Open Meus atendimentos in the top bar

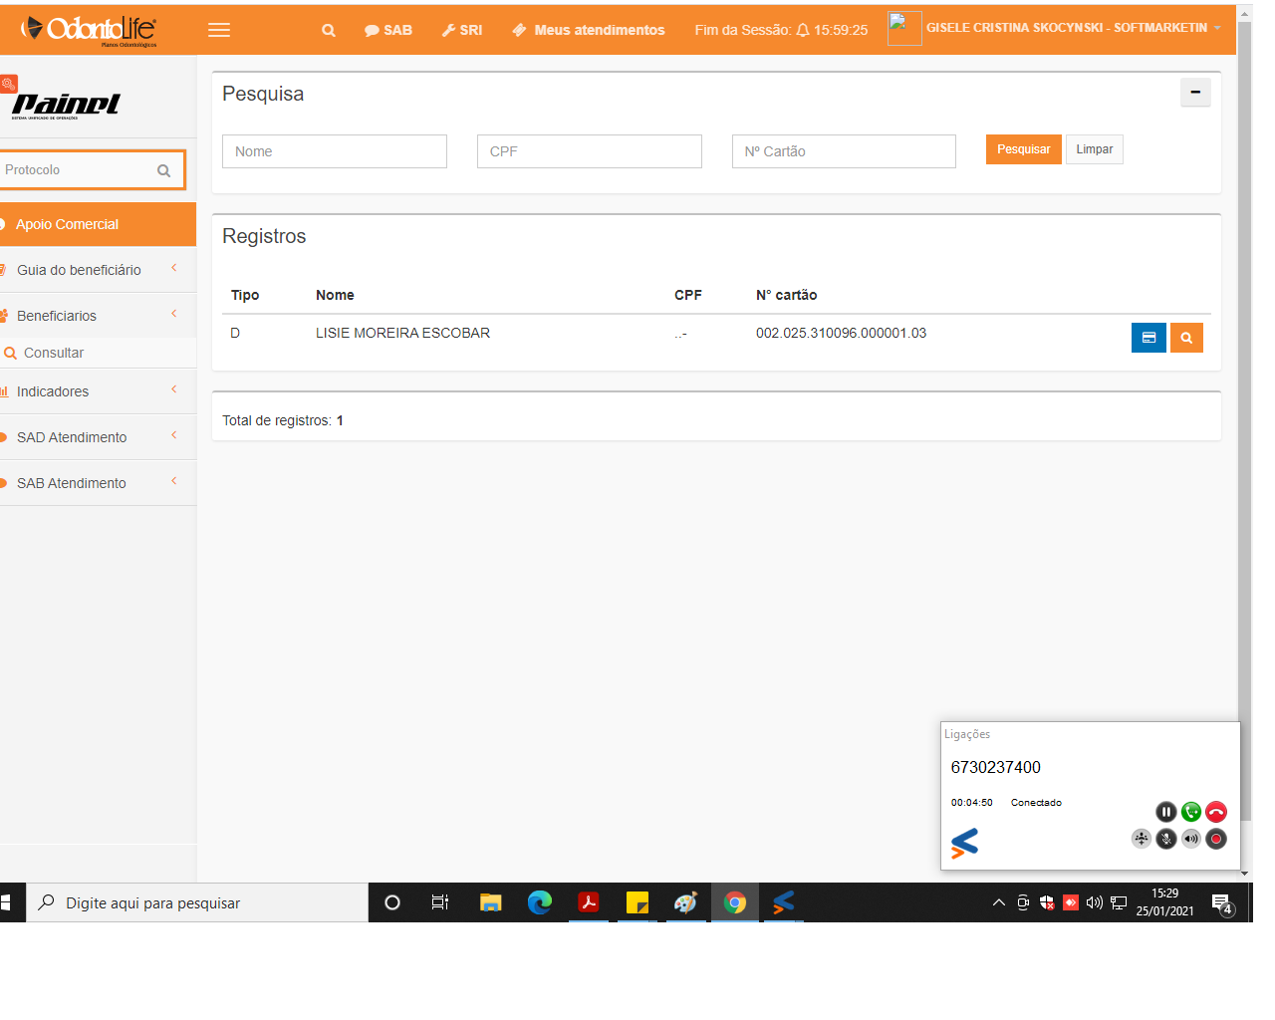click(x=589, y=30)
